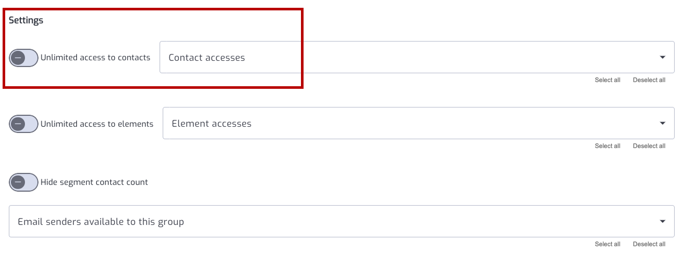The width and height of the screenshot is (683, 268).
Task: Click the Unlimited access to elements label
Action: point(97,124)
